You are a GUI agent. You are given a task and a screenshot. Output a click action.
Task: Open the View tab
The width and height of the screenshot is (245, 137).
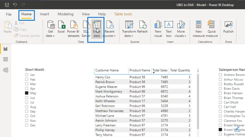(86, 14)
